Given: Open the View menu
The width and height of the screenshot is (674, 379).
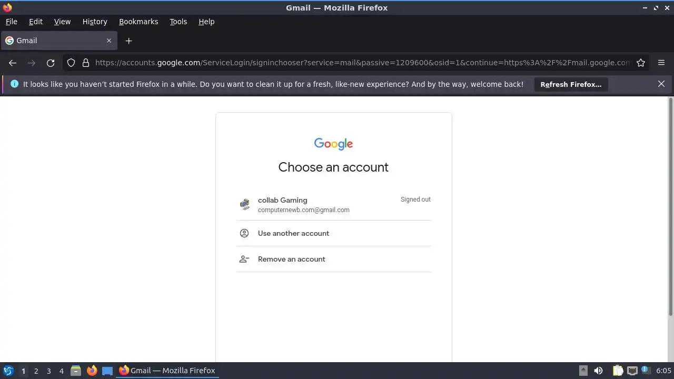Looking at the screenshot, I should pyautogui.click(x=62, y=22).
